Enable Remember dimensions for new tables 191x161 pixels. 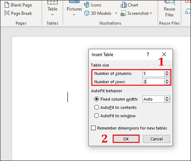93,128
